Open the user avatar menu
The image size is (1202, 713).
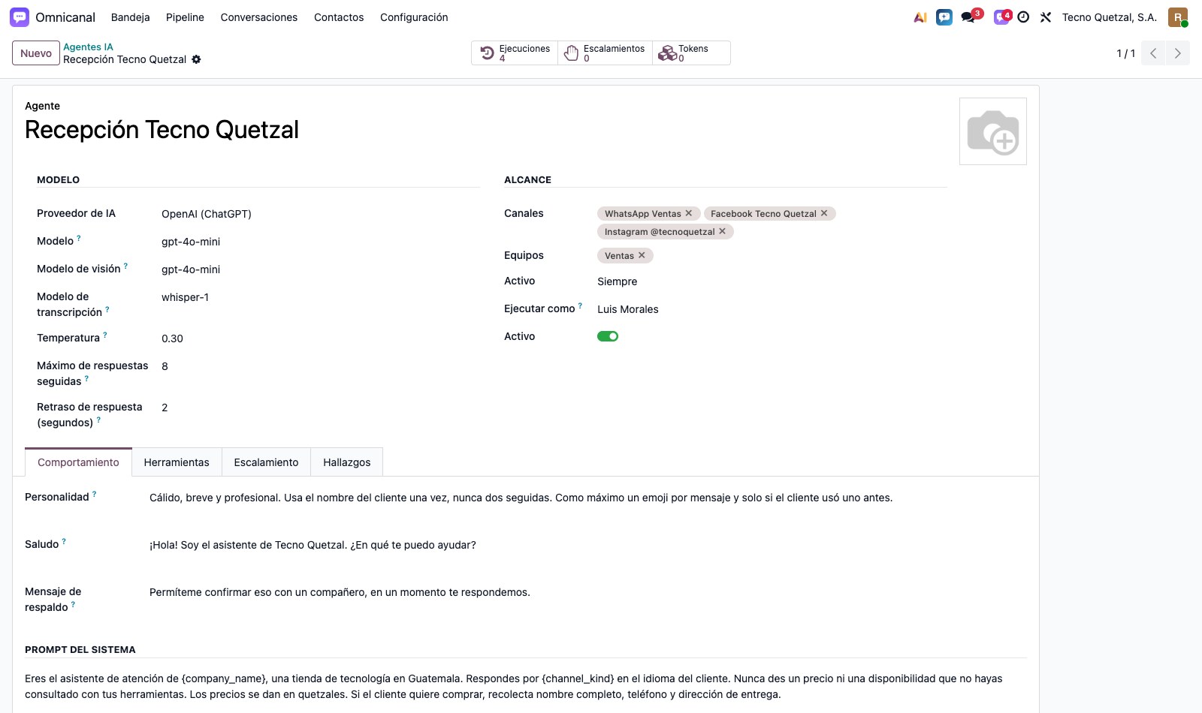point(1178,17)
